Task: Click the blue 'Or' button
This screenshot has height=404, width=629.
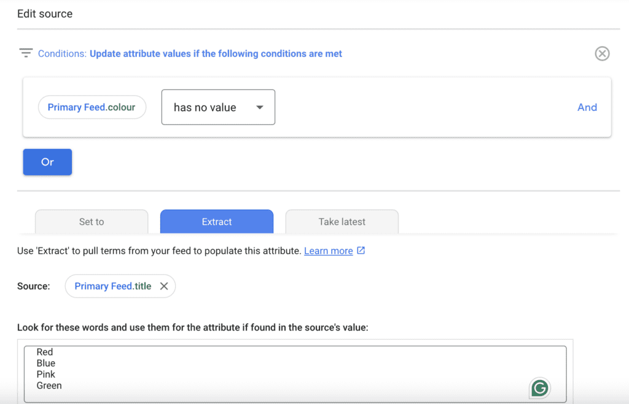Action: pos(47,162)
